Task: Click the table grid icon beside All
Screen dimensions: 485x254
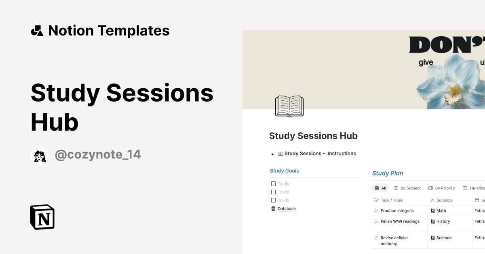Action: (x=376, y=188)
